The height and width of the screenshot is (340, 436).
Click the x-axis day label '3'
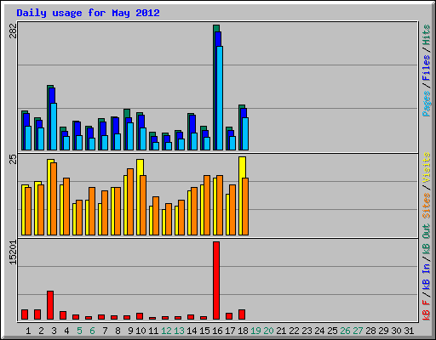point(54,331)
